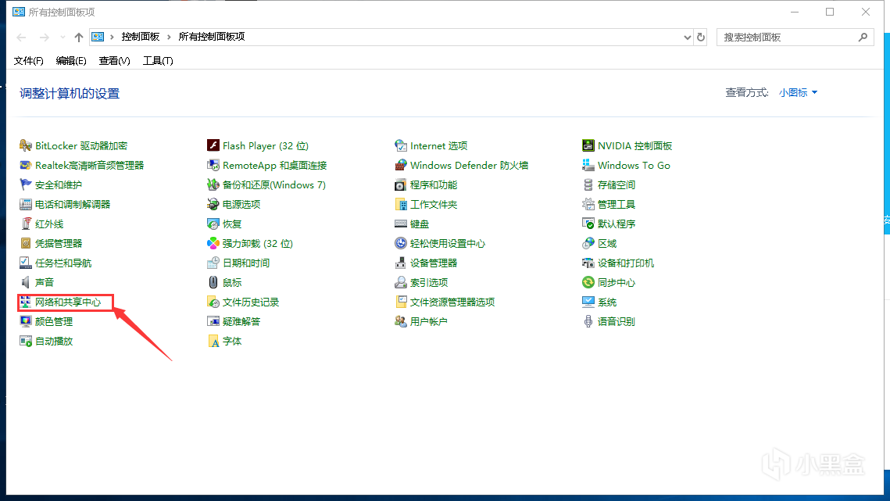Click the 同步中心 green icon
The height and width of the screenshot is (501, 890).
(x=588, y=283)
